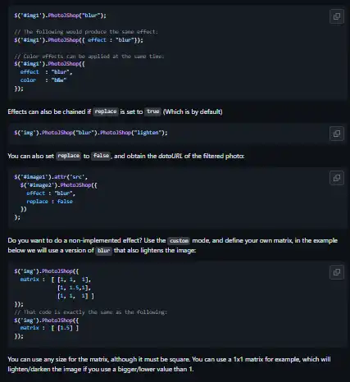Click the italic dataURL word
Screen dimensions: 350x382
click(x=170, y=156)
